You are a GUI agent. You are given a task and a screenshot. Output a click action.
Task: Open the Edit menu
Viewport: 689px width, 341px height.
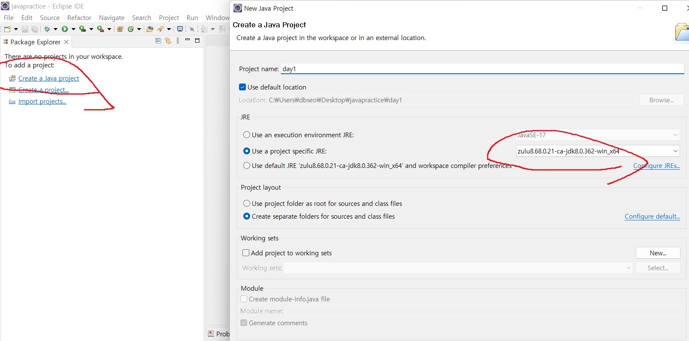pyautogui.click(x=27, y=17)
